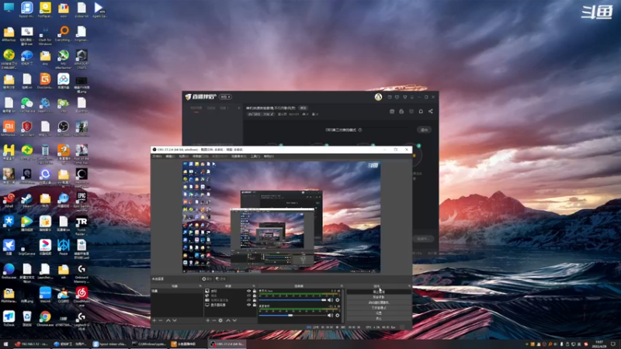Toggle lock on the third OBS source row

coord(255,300)
